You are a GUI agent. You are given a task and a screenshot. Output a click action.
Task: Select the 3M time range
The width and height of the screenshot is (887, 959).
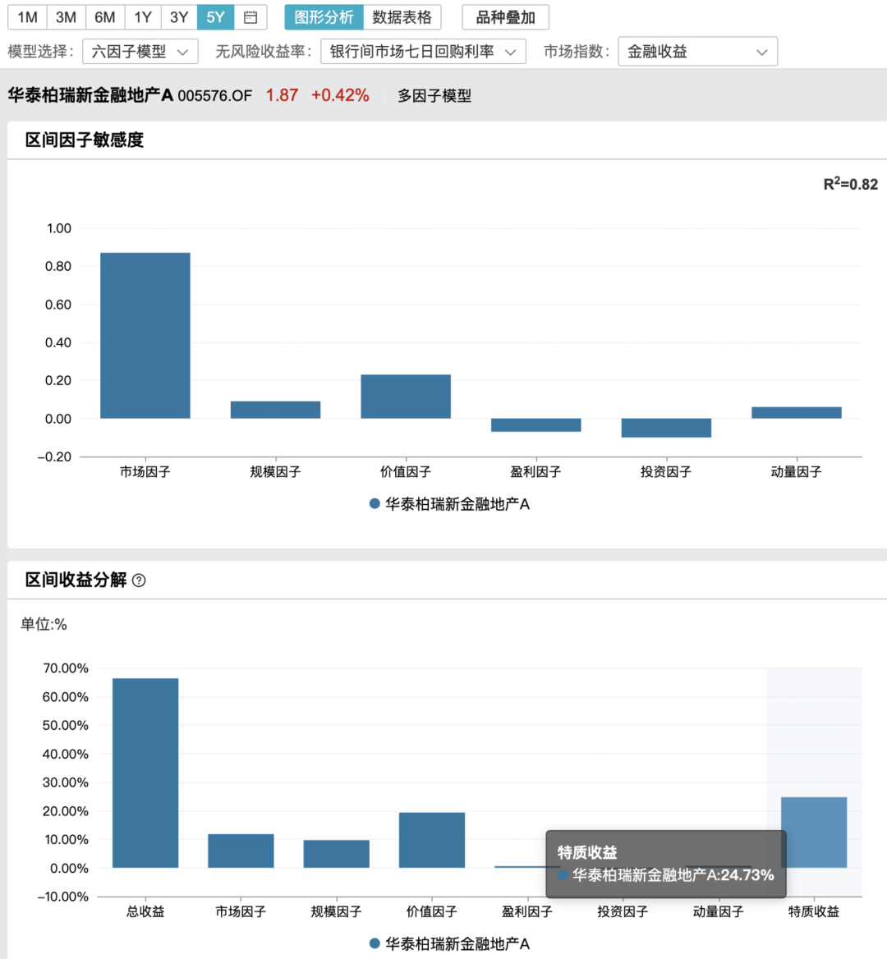(66, 17)
